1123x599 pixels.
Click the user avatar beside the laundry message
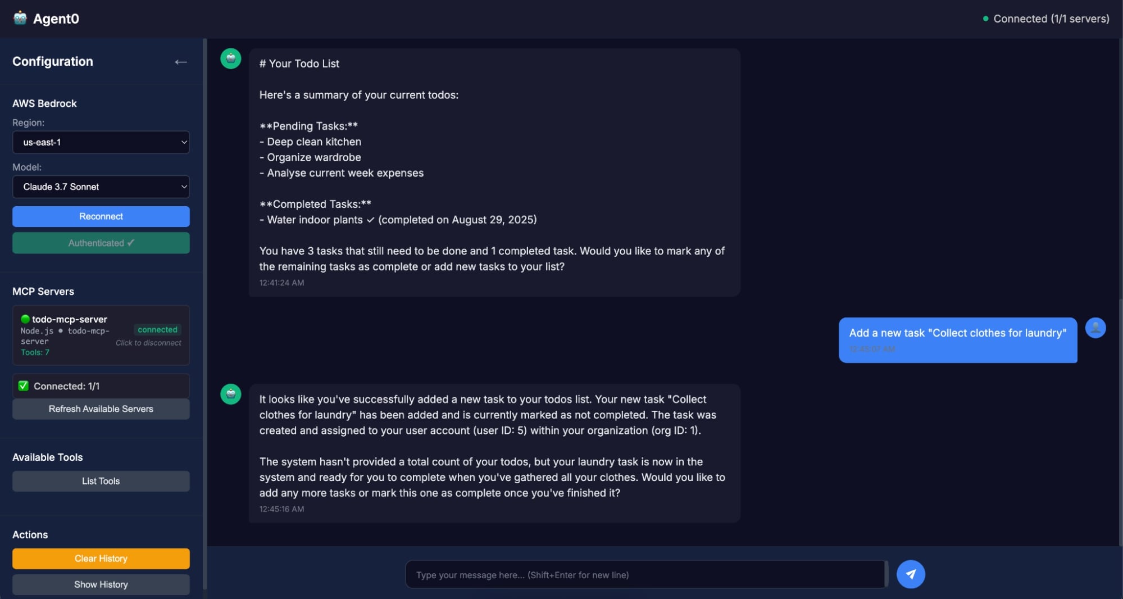1095,328
